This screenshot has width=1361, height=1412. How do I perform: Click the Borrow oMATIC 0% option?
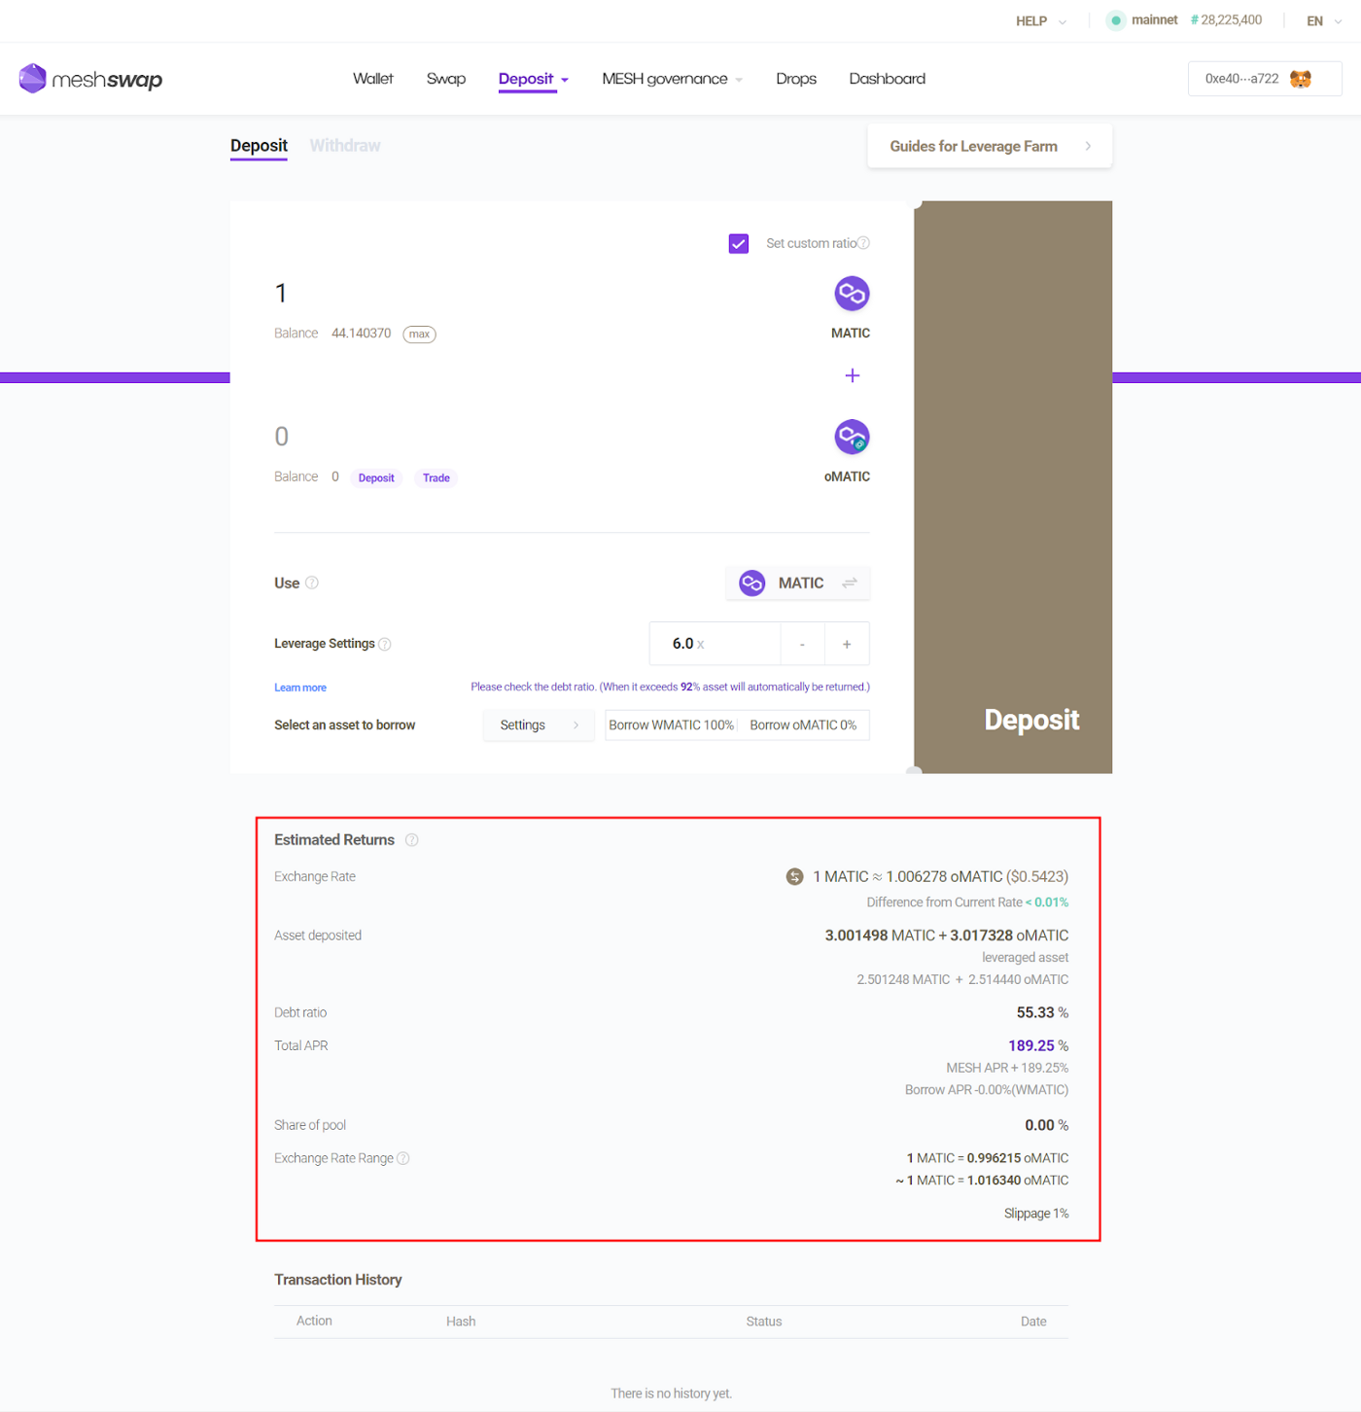pos(803,725)
